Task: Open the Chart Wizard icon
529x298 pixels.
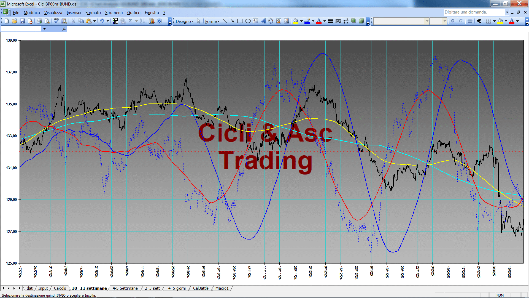Action: [x=152, y=21]
